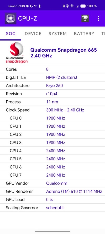Switch to the SYSTEM tab
This screenshot has height=234, width=105.
point(57,34)
